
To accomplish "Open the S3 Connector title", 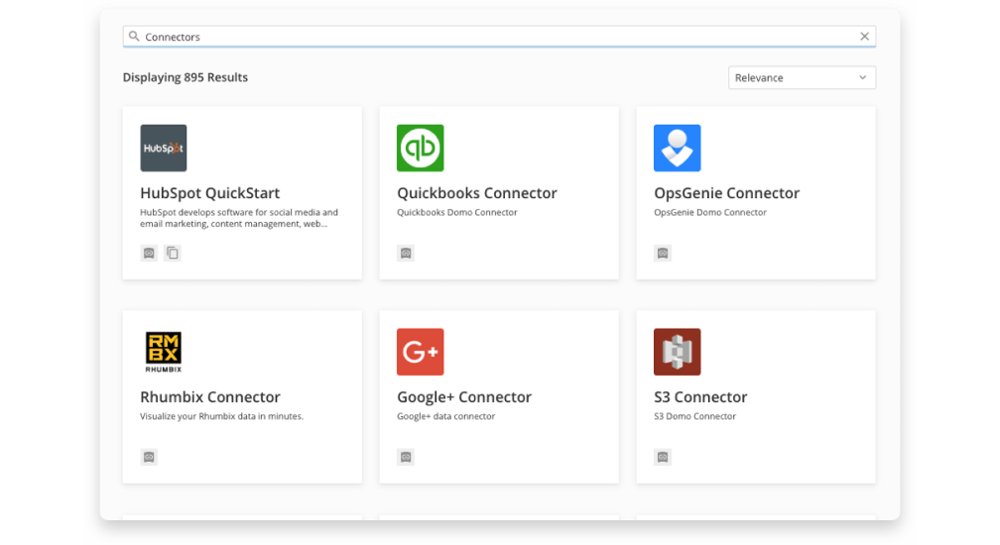I will (700, 396).
